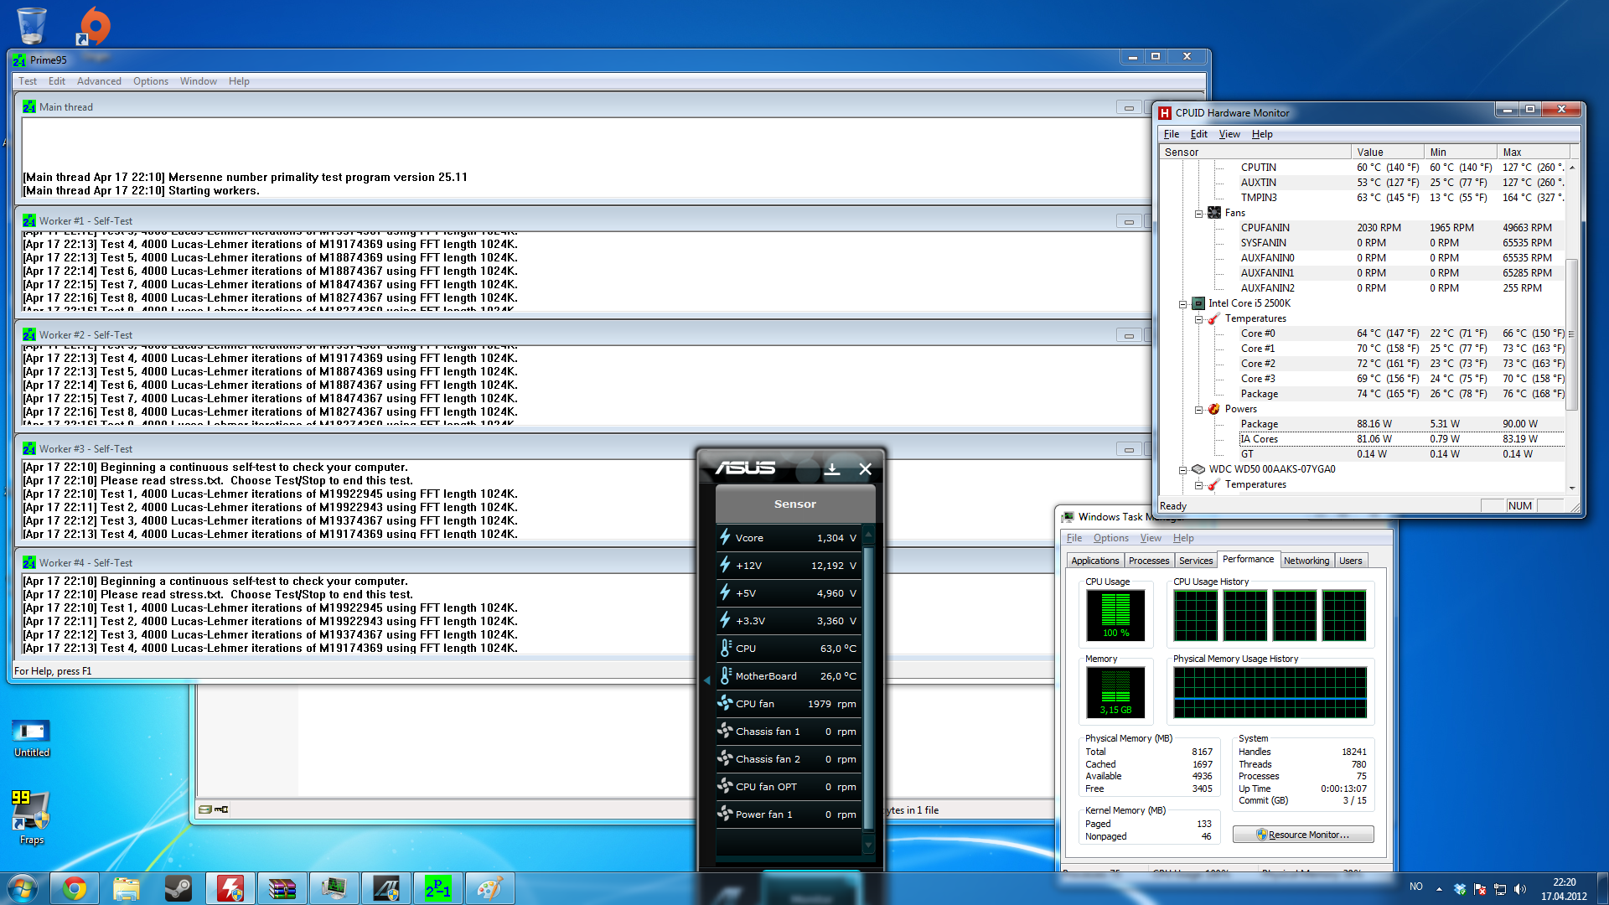
Task: Click the Powers lightning icon in HWMonitor
Action: [x=1214, y=409]
